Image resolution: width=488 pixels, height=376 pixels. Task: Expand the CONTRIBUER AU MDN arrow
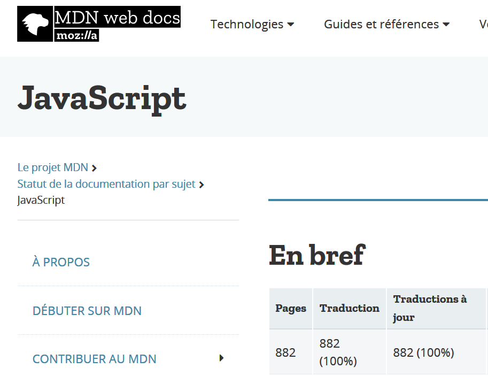pos(221,358)
